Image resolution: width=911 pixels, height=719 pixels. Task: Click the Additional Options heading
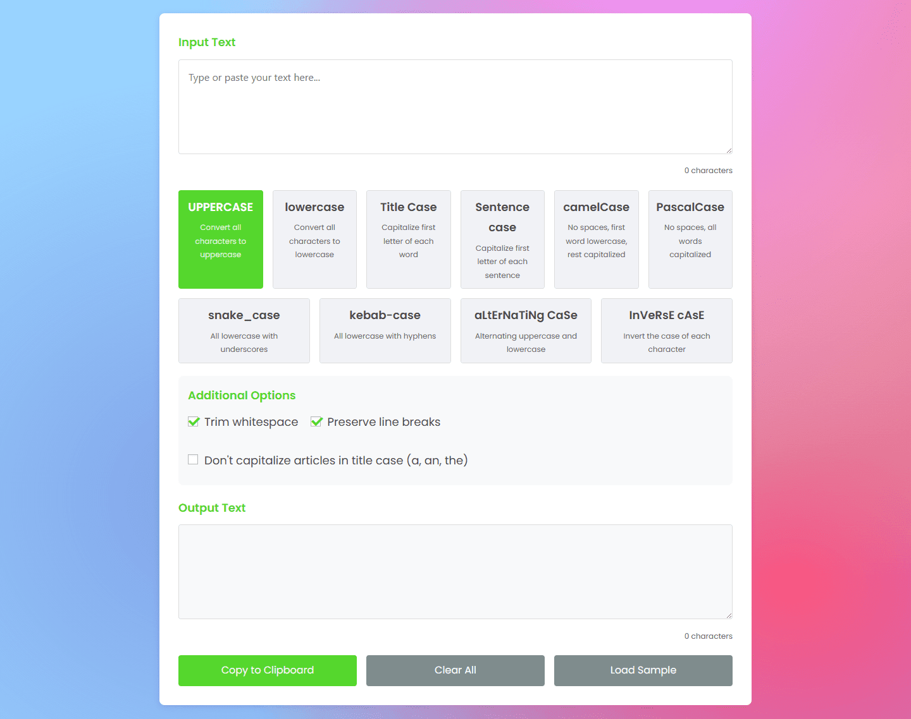tap(242, 395)
